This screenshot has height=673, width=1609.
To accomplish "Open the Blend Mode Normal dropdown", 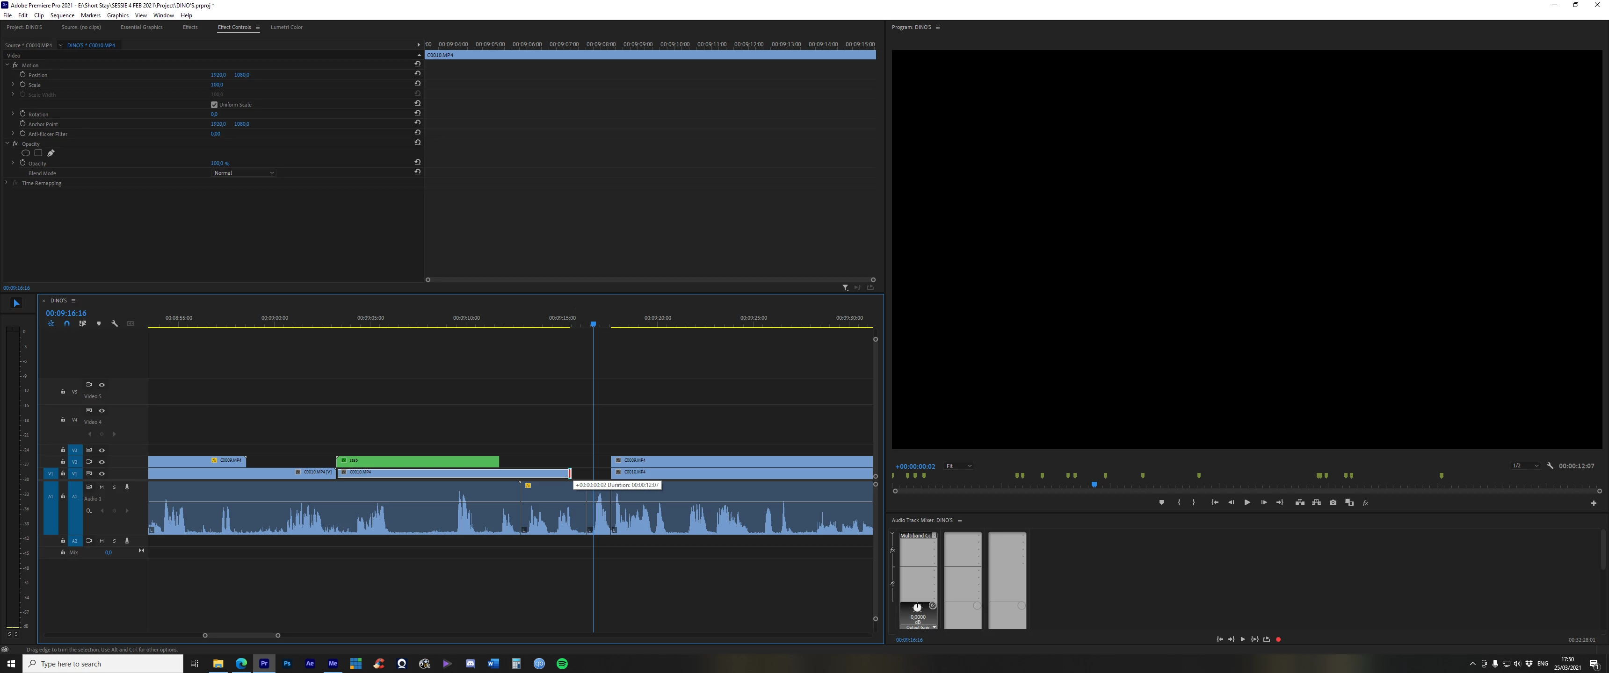I will (x=244, y=173).
